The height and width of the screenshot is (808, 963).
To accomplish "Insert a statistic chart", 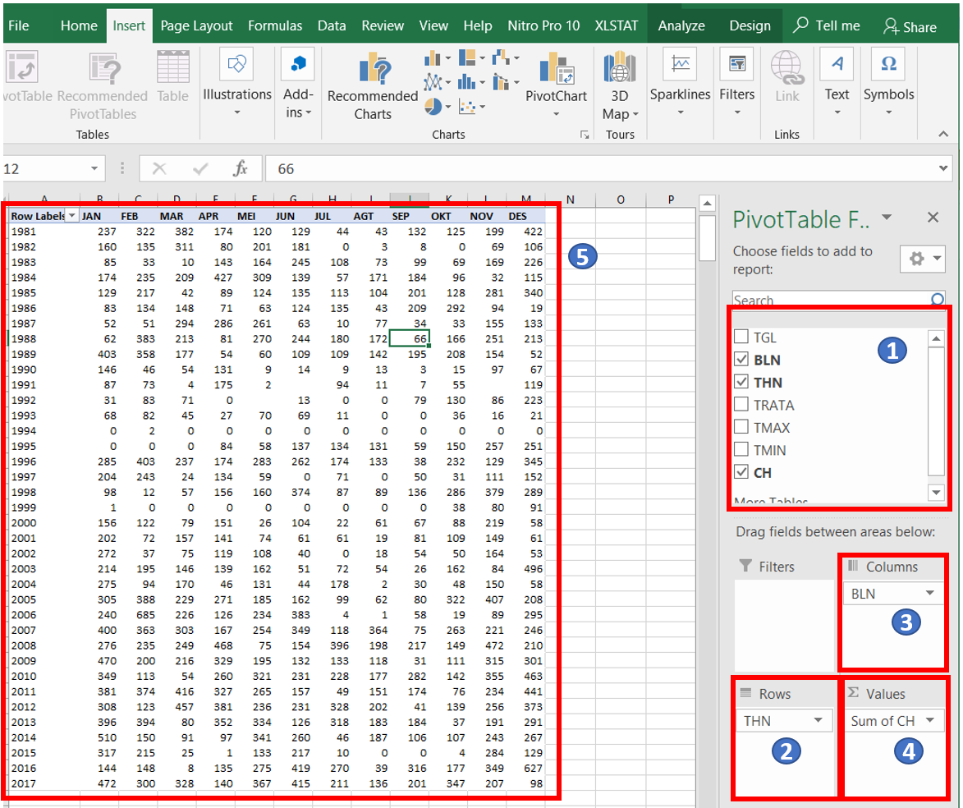I will click(x=472, y=82).
